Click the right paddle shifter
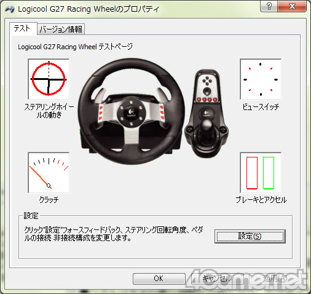 click(x=162, y=95)
